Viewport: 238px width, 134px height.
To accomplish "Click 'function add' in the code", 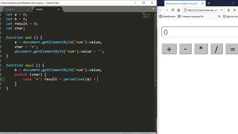I will pyautogui.click(x=19, y=38).
